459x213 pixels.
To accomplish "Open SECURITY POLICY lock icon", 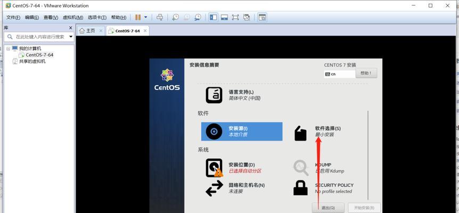I will tap(301, 188).
